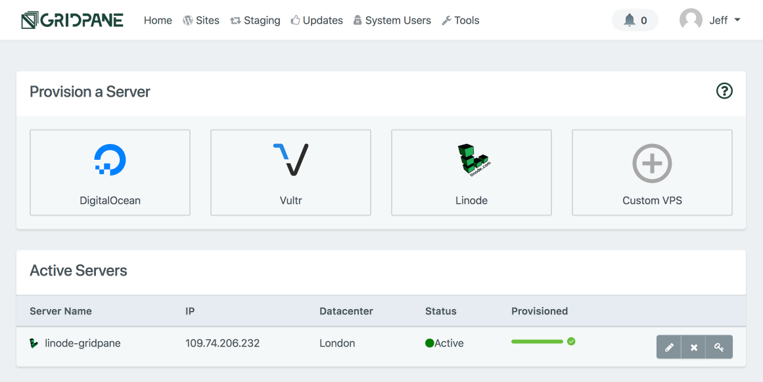Screen dimensions: 763x382
Task: Click the WordPress icon beside Sites
Action: tap(188, 20)
